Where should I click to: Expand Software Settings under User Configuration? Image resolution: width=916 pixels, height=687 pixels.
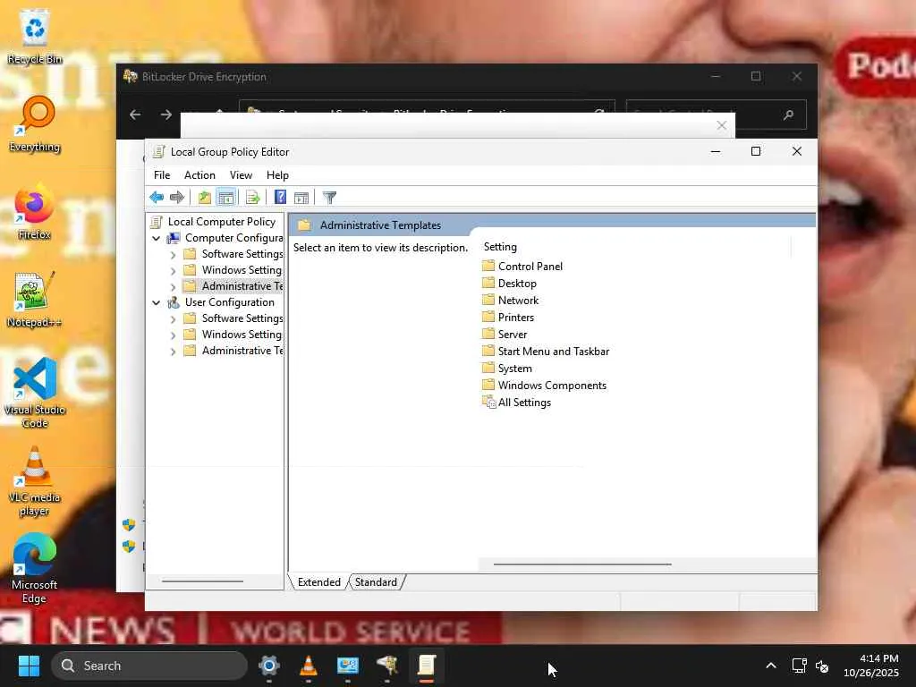[173, 319]
